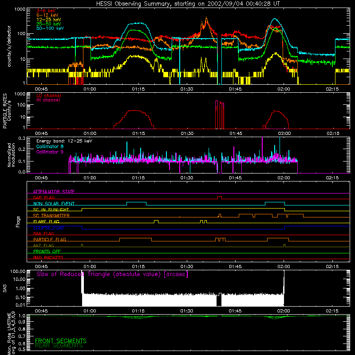Viewport: 355px width, 355px height.
Task: Select the blue ECLIPSE FLAG label
Action: click(x=48, y=228)
